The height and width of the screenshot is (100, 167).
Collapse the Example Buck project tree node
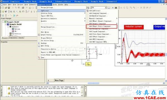(3, 22)
